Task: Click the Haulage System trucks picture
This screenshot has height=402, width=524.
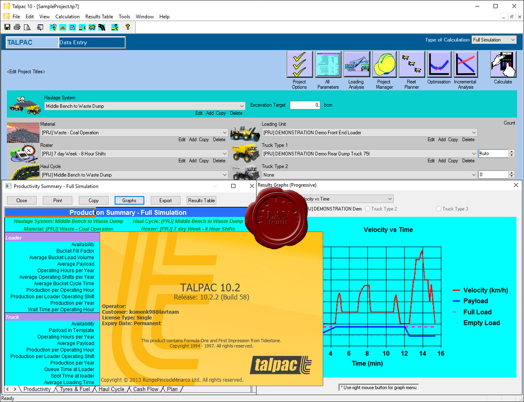Action: (24, 105)
